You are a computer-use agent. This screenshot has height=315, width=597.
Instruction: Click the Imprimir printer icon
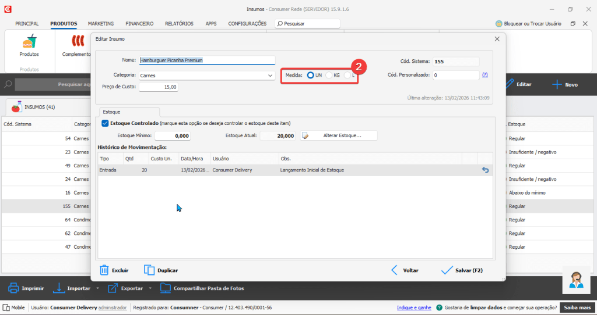pos(13,288)
